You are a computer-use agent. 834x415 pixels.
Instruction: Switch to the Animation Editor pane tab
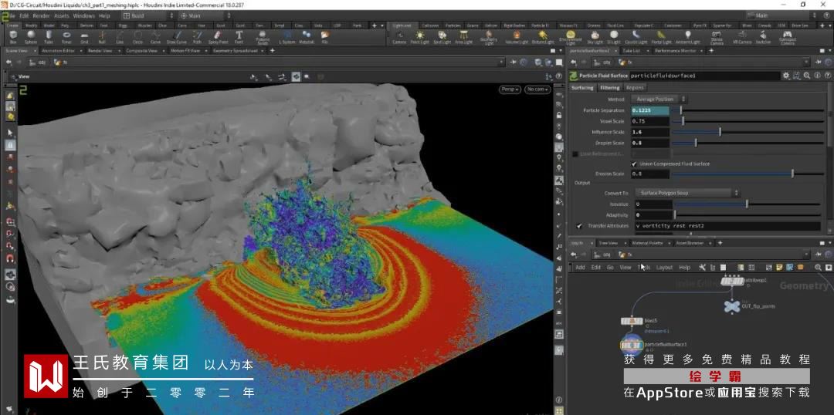click(x=57, y=50)
